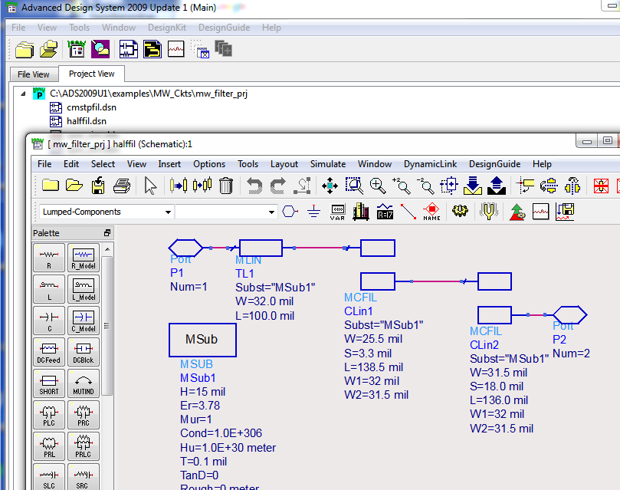This screenshot has width=620, height=490.
Task: Insert a ground symbol from toolbar
Action: [313, 212]
